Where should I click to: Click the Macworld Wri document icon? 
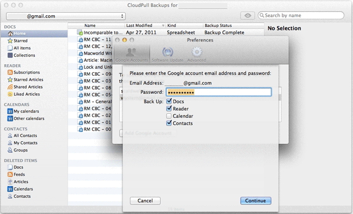pyautogui.click(x=80, y=54)
